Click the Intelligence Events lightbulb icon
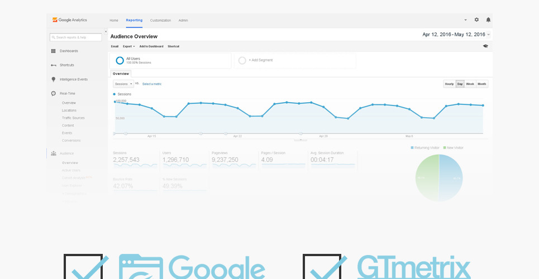Image resolution: width=539 pixels, height=279 pixels. click(x=54, y=79)
